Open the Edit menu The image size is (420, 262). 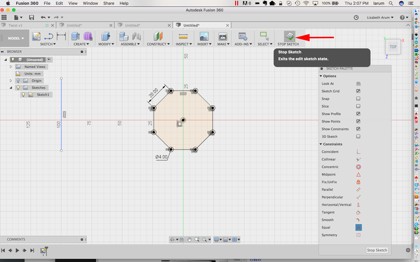pyautogui.click(x=59, y=3)
